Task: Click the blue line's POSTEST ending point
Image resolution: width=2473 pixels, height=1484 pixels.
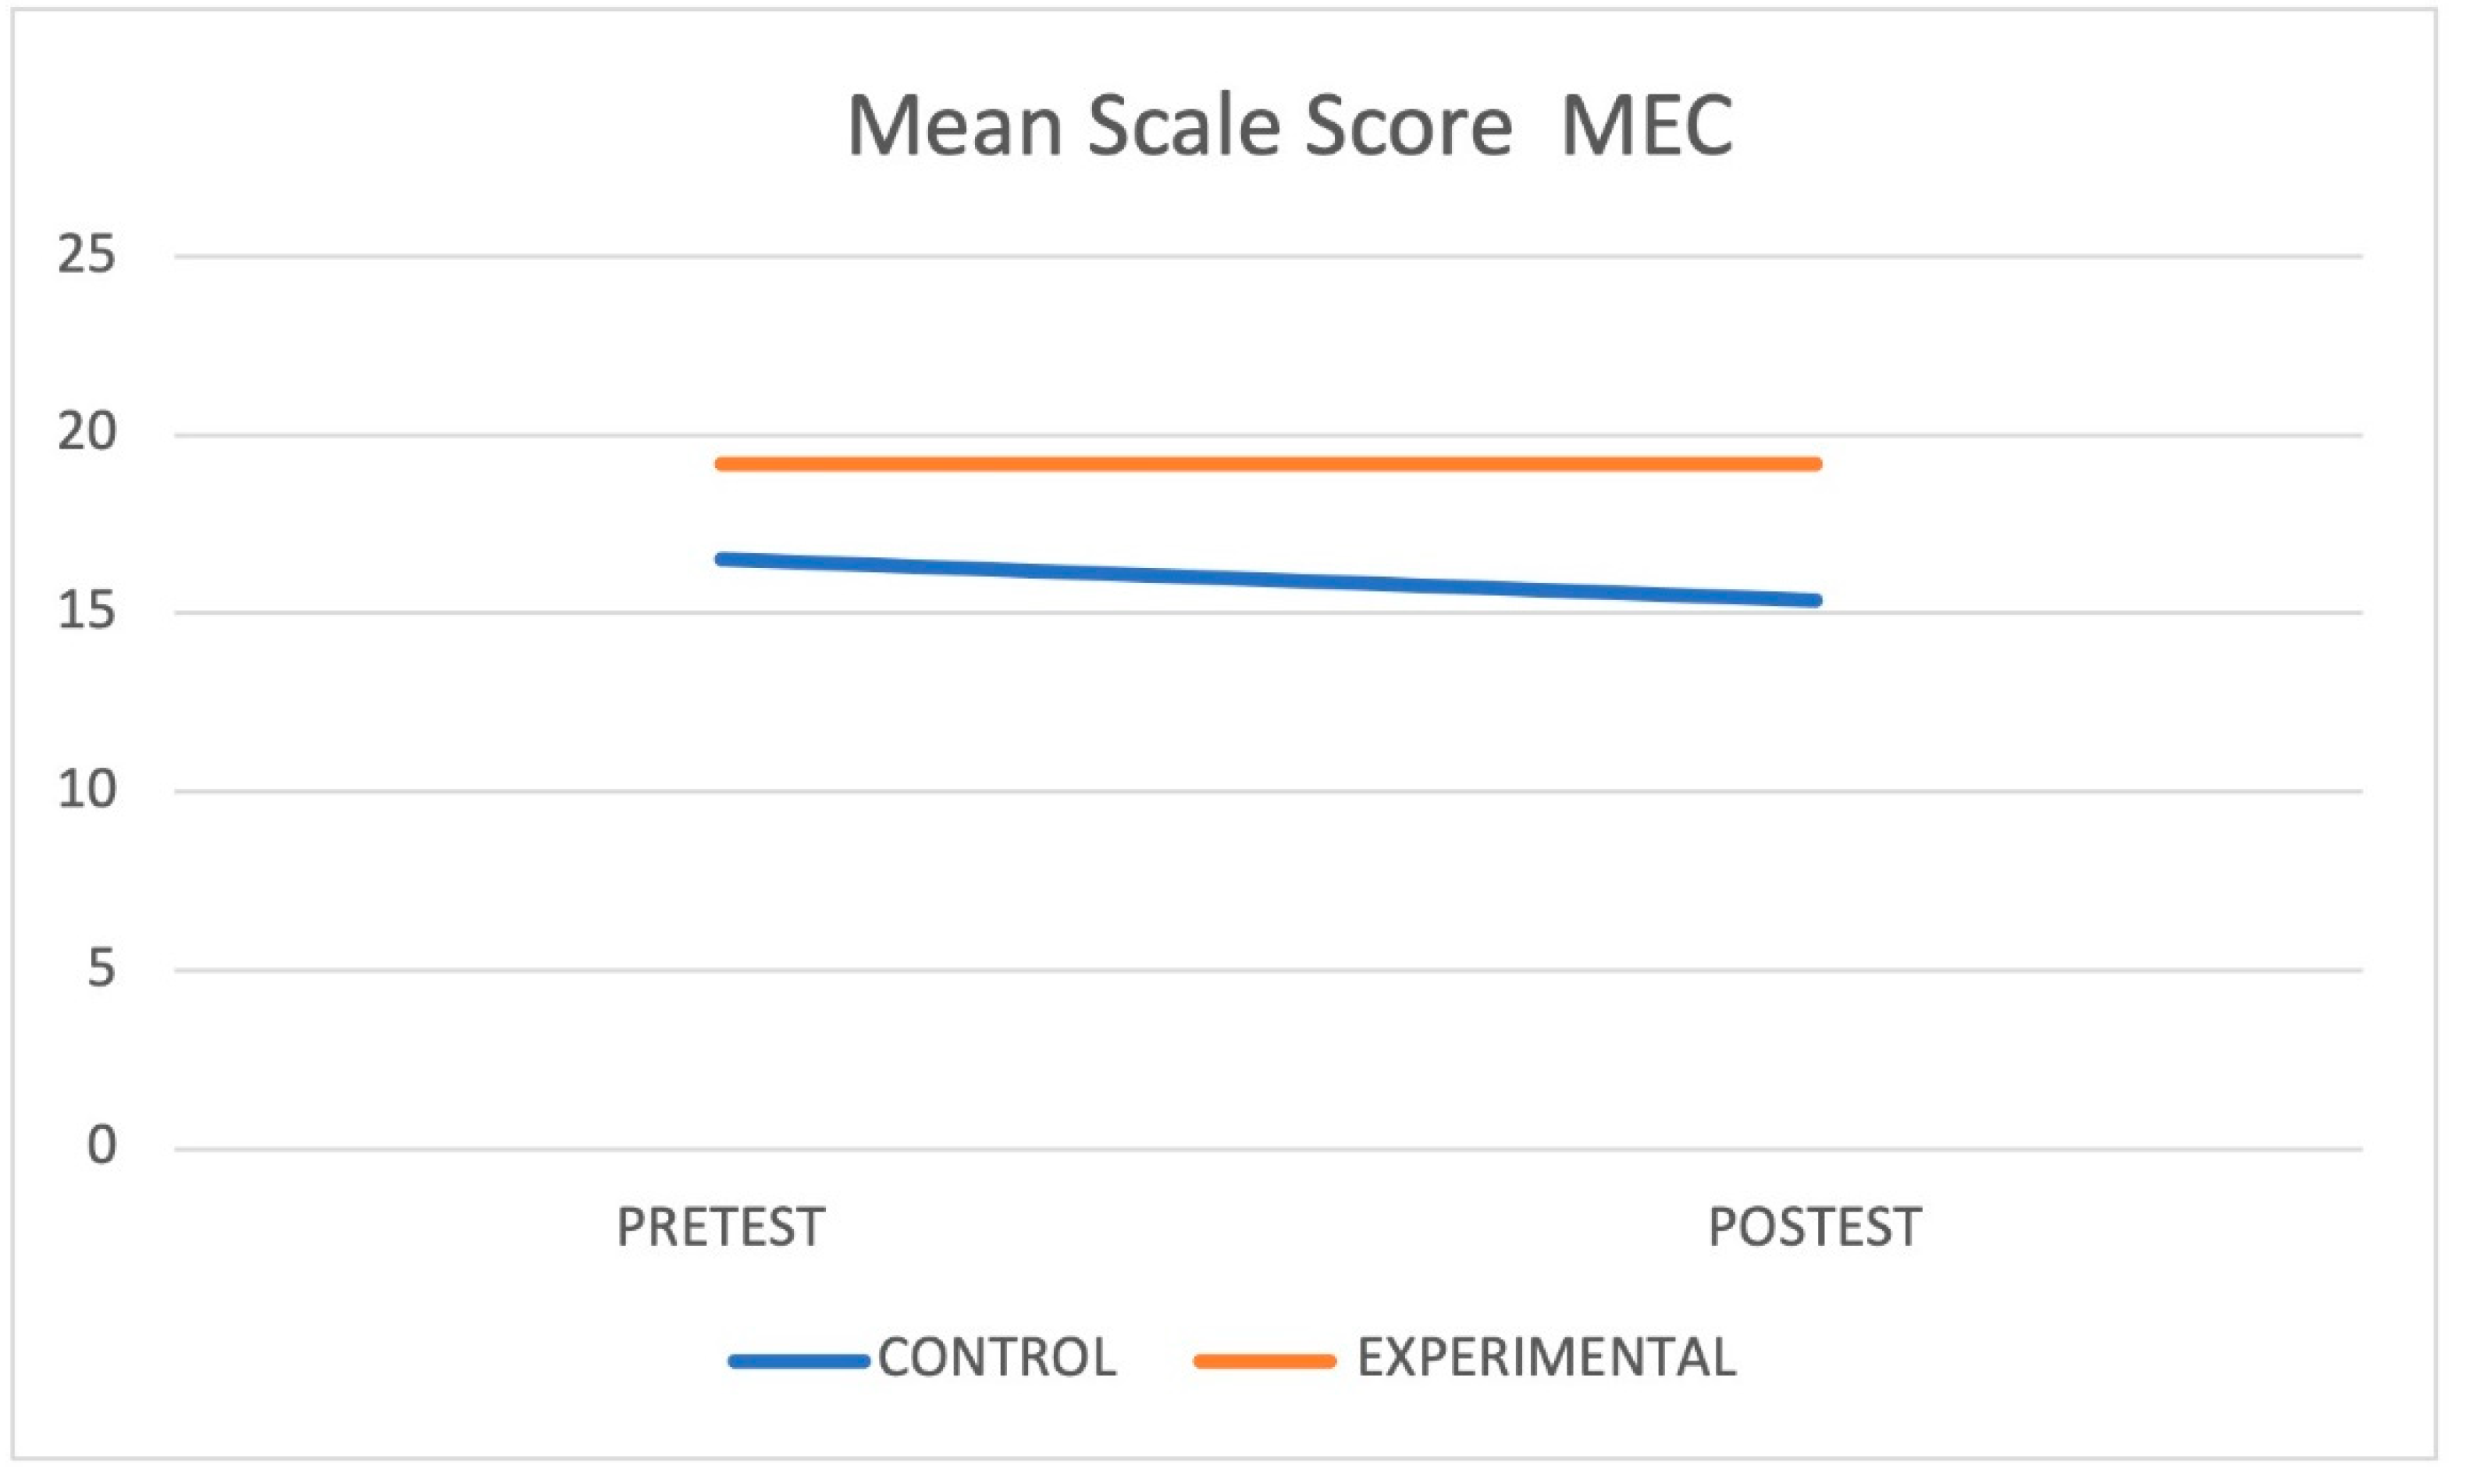Action: coord(1815,601)
